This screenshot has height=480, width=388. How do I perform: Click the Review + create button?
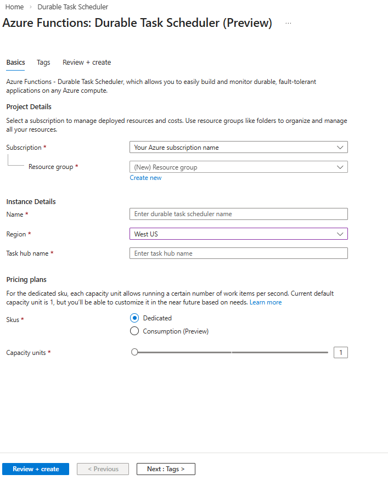tap(35, 468)
